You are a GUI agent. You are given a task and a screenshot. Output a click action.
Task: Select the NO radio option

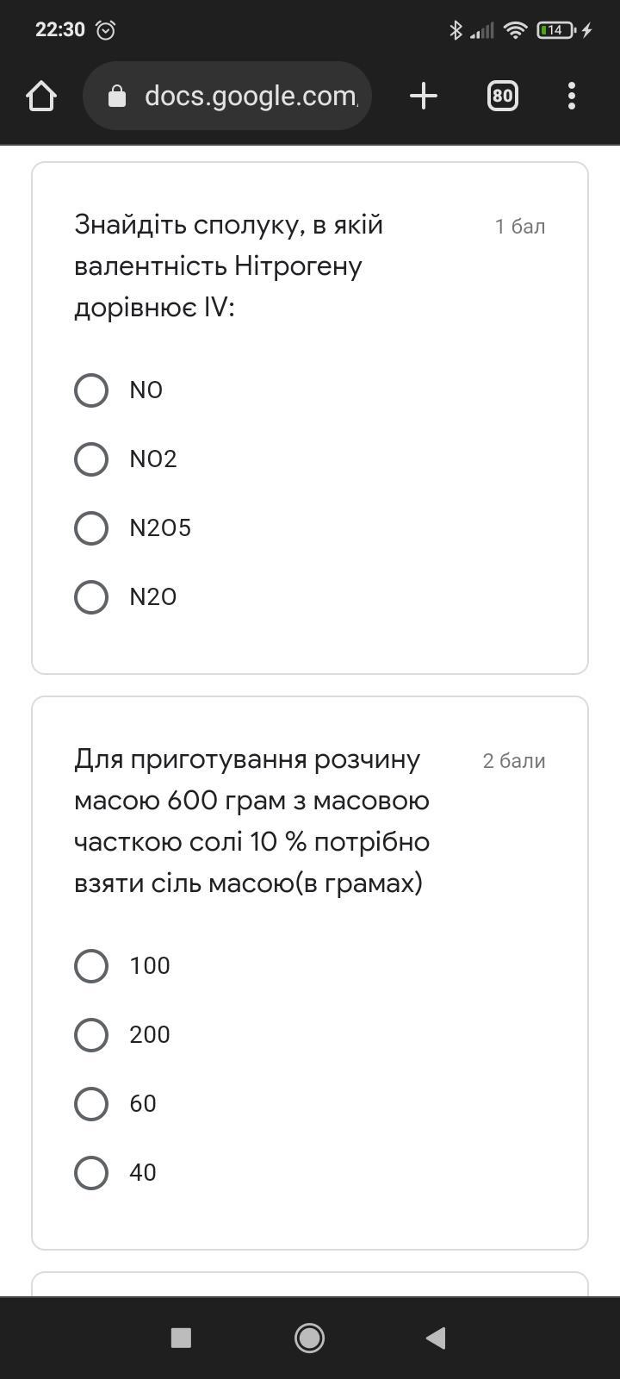coord(91,390)
